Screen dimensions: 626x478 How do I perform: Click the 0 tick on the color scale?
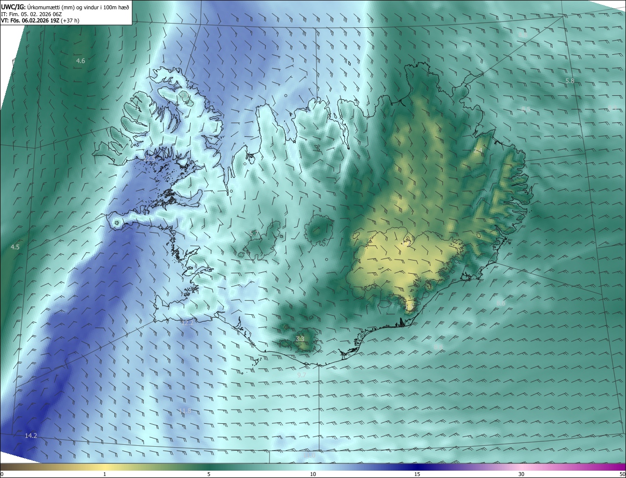pyautogui.click(x=2, y=474)
